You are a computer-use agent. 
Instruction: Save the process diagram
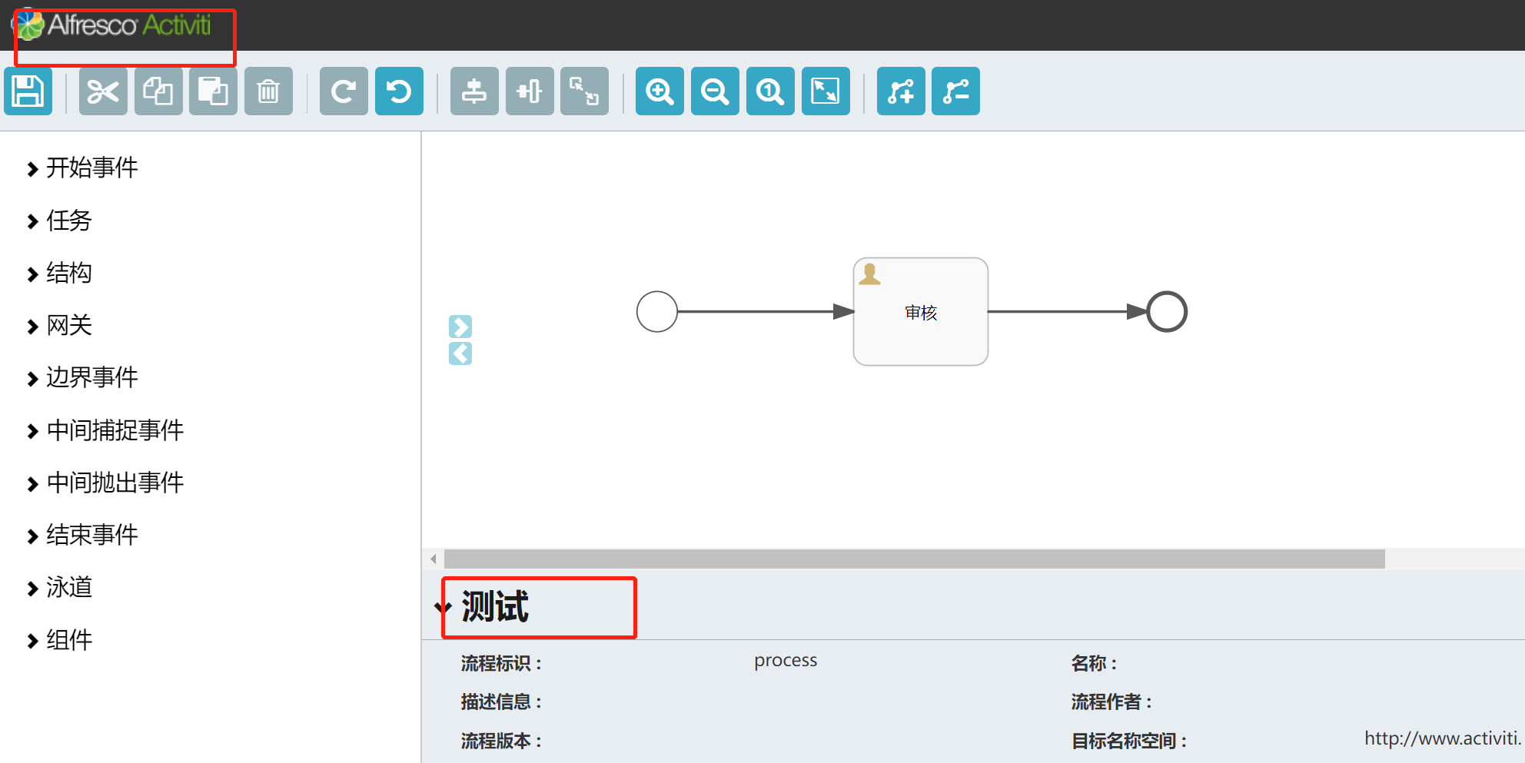(28, 91)
